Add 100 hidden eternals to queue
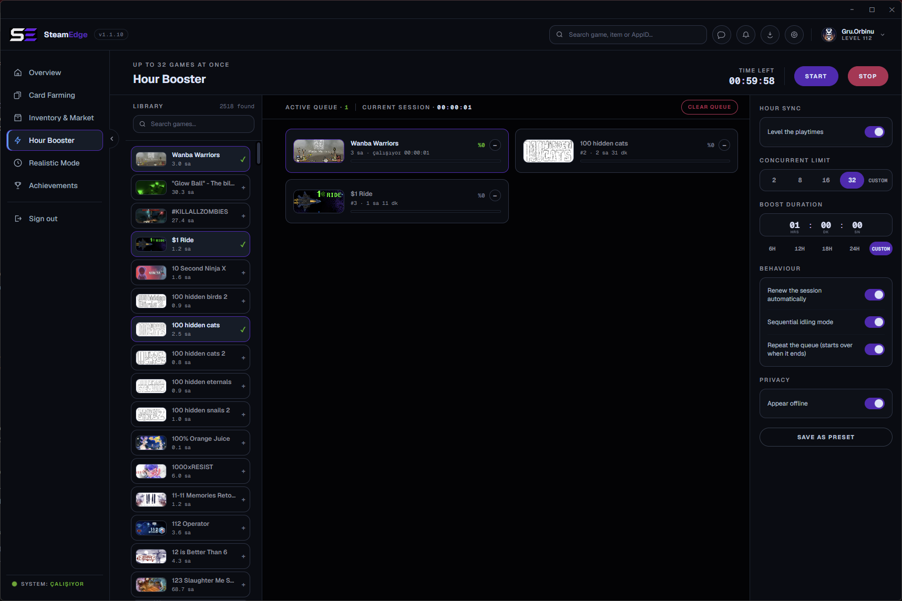Viewport: 902px width, 601px height. coord(243,386)
